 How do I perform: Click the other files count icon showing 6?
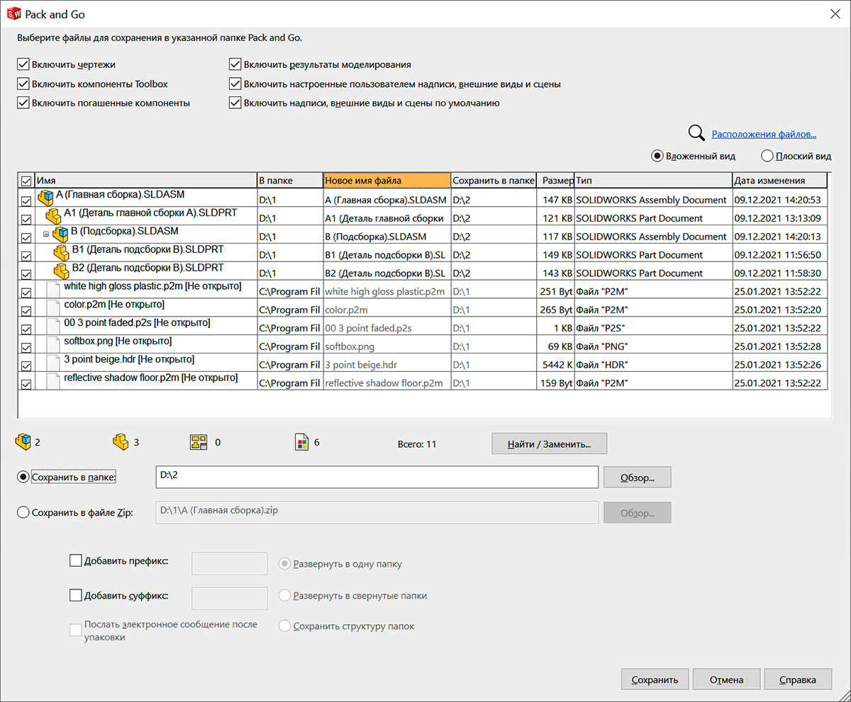point(301,443)
